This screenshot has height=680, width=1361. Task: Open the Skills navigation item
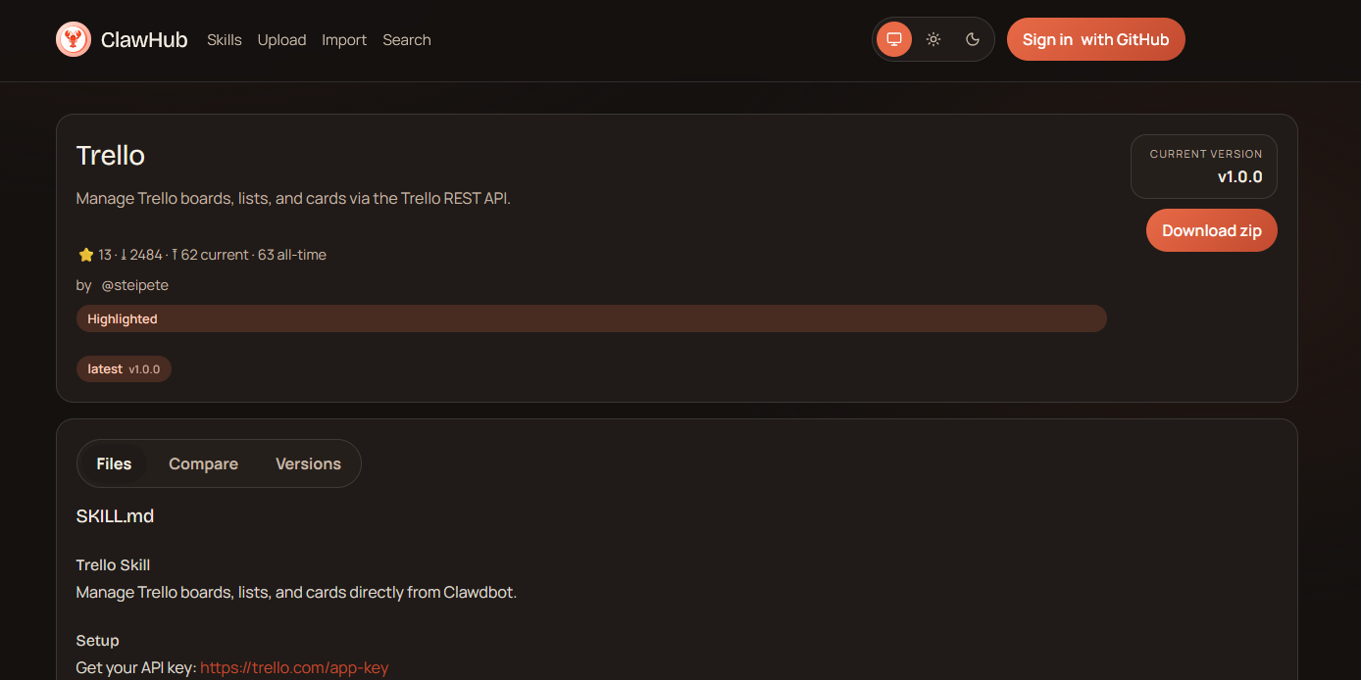coord(224,40)
